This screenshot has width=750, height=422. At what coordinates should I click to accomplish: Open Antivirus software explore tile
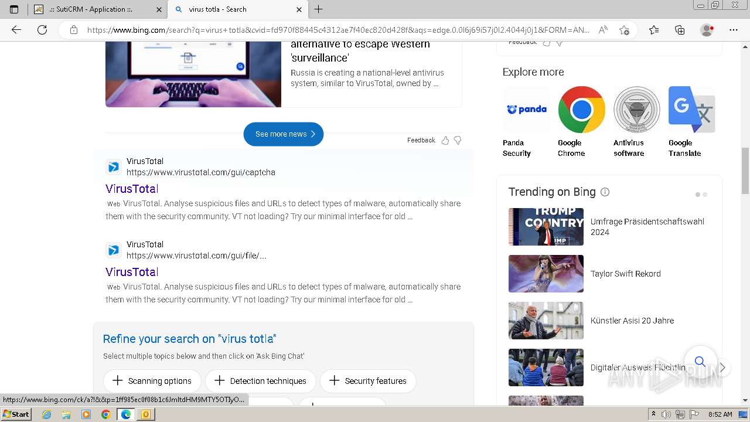click(x=636, y=122)
